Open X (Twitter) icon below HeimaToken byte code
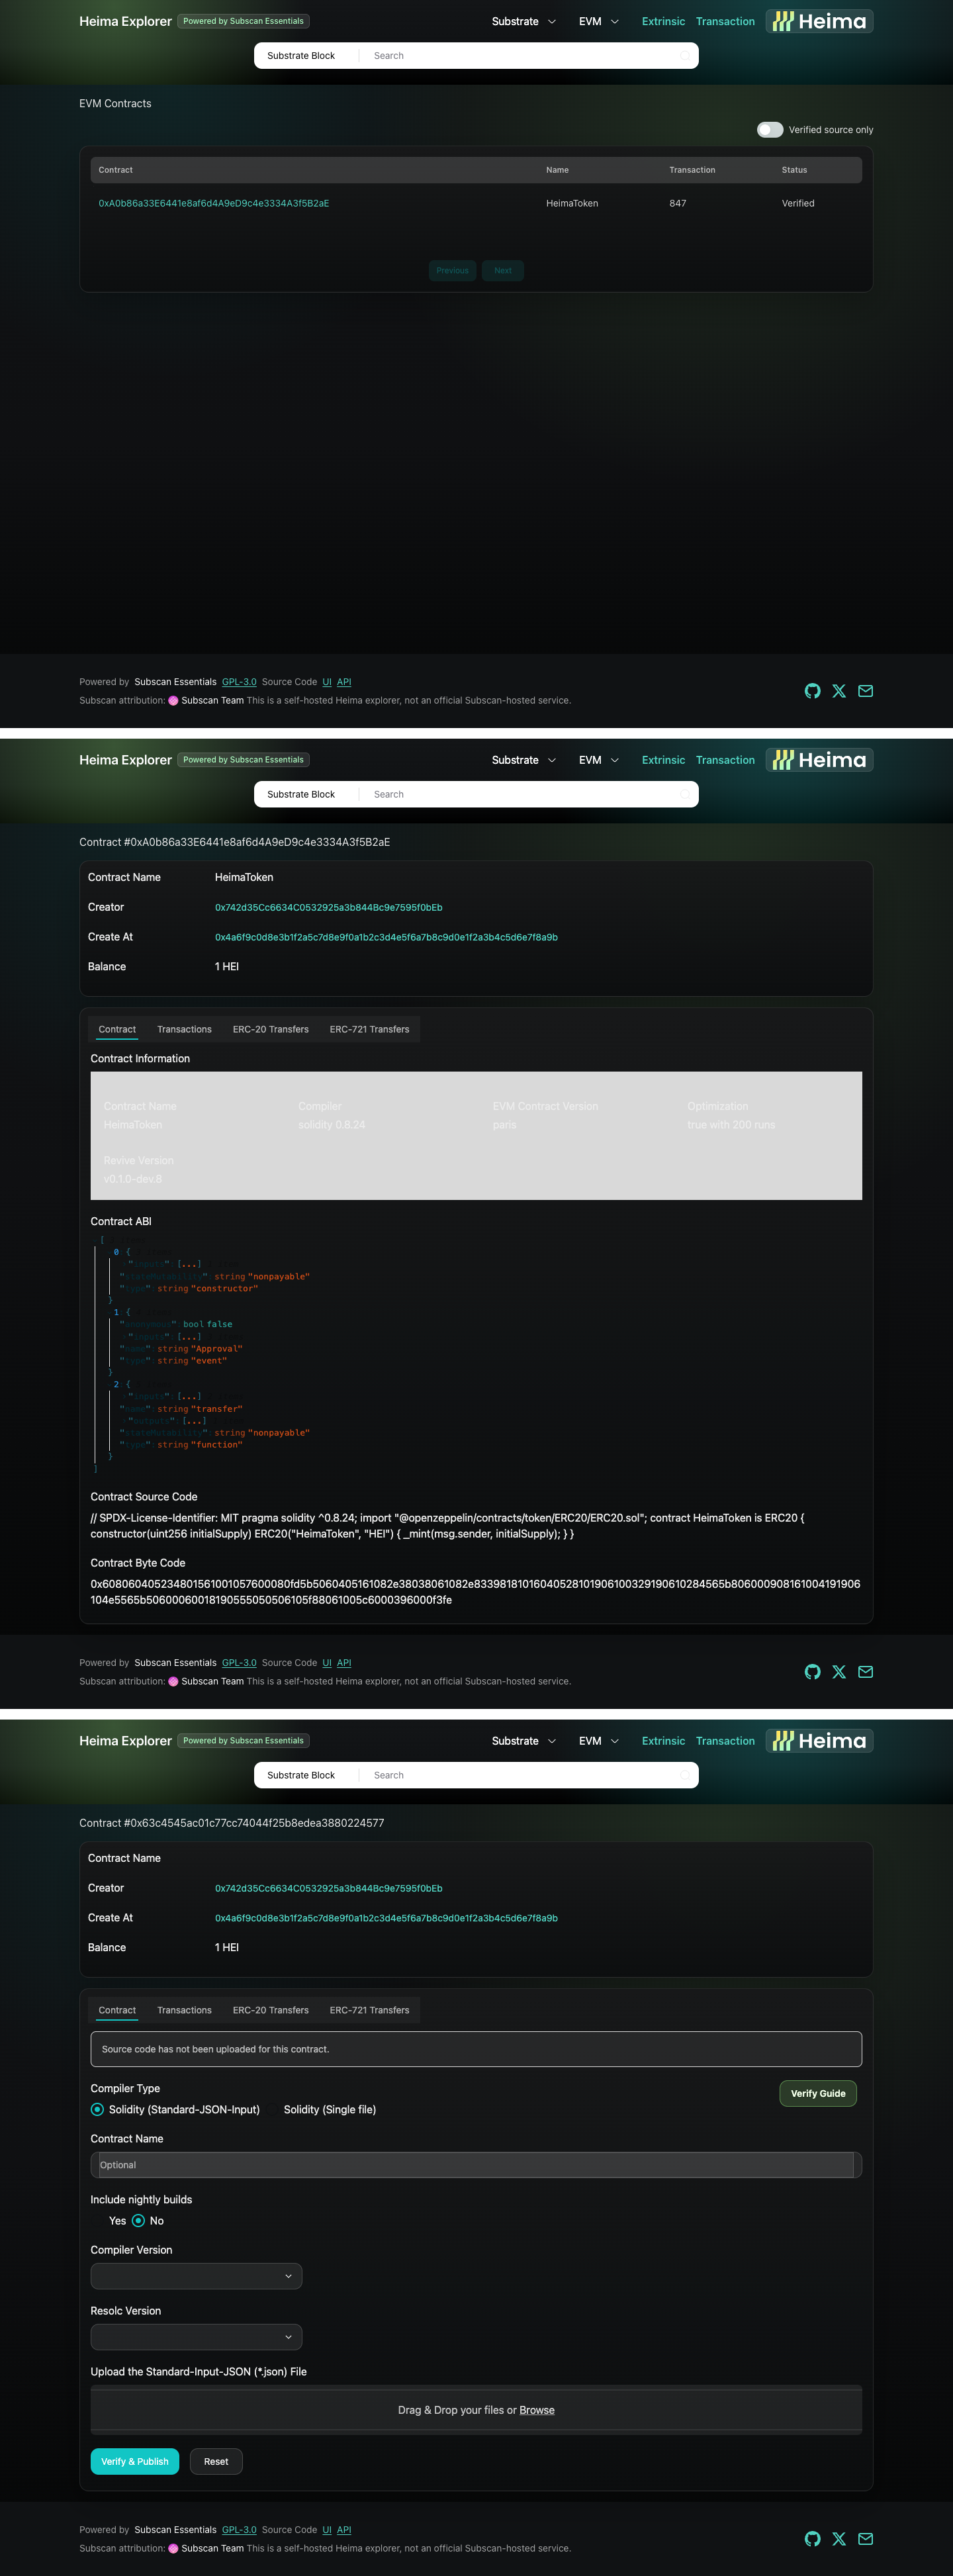The width and height of the screenshot is (953, 2576). pyautogui.click(x=839, y=1672)
